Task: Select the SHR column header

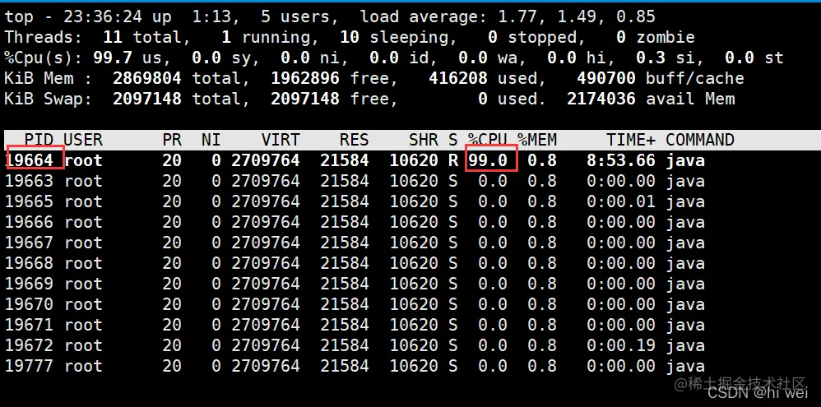Action: (x=423, y=140)
